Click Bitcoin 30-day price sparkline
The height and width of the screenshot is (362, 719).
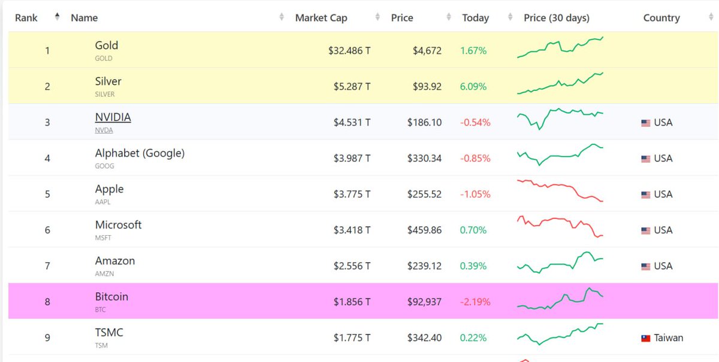tap(560, 298)
